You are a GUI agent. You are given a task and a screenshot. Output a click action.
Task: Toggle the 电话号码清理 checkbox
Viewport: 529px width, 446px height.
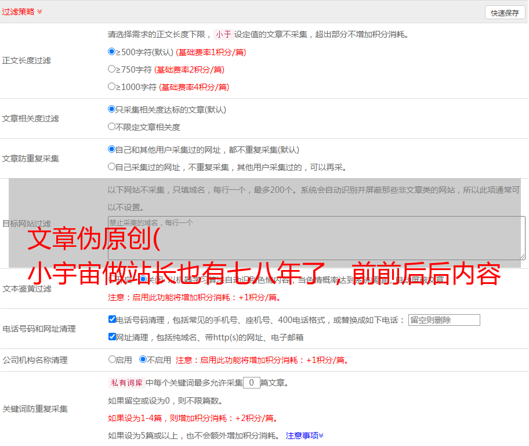[112, 319]
